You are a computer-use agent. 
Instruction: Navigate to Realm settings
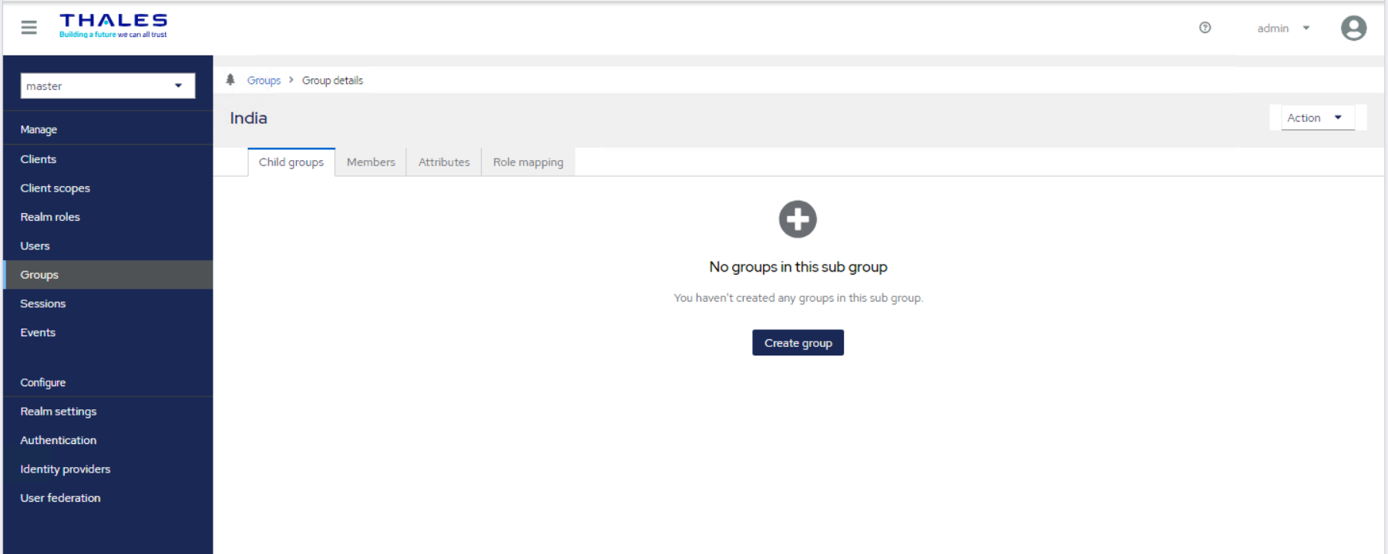coord(59,412)
